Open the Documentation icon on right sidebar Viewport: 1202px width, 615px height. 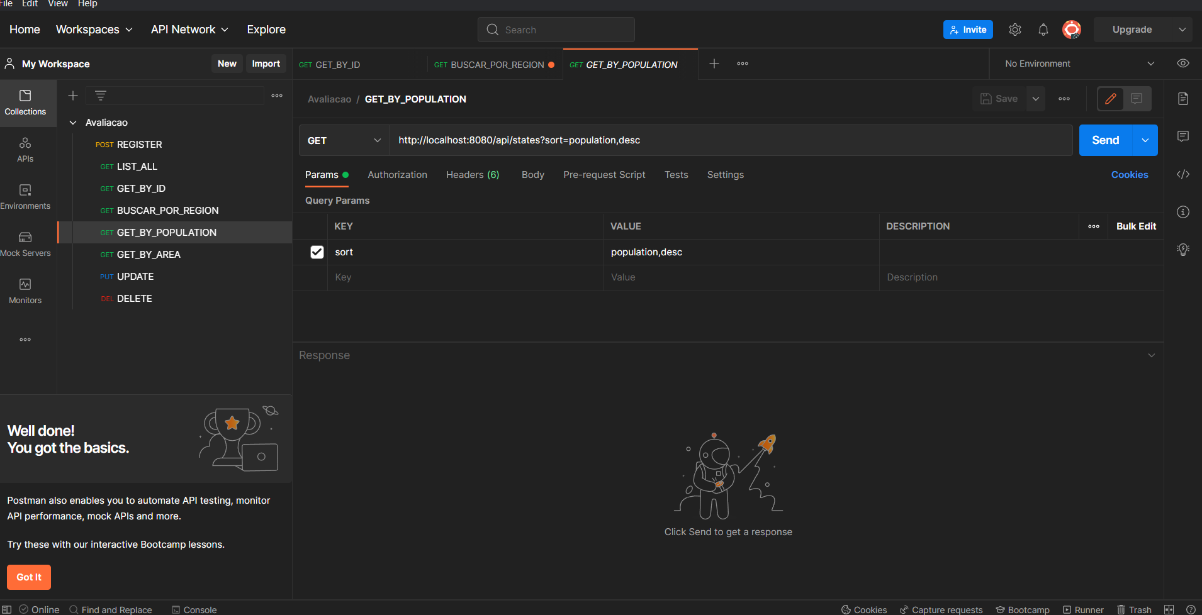(x=1184, y=99)
